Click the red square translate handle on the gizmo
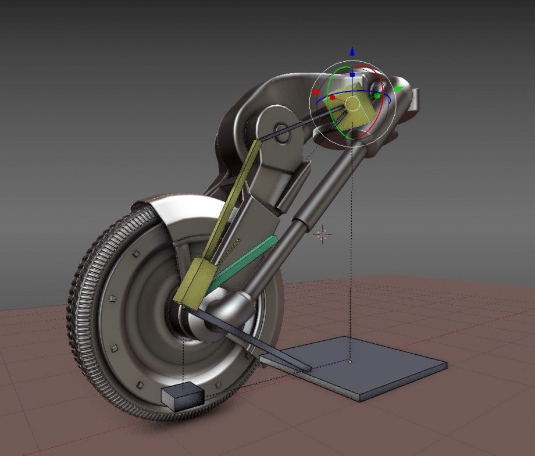The width and height of the screenshot is (535, 456). (332, 97)
